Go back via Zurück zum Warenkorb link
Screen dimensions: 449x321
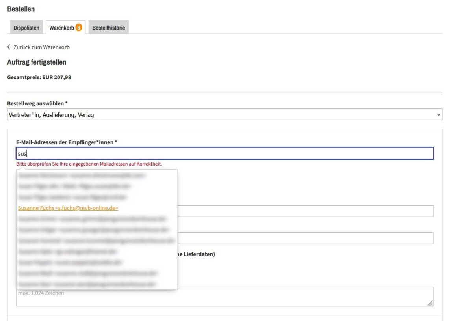[41, 47]
